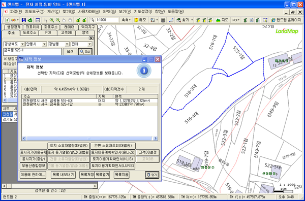305x201 pixels.
Task: Expand the dropdown arrow beside 찾기
Action: tap(192, 20)
